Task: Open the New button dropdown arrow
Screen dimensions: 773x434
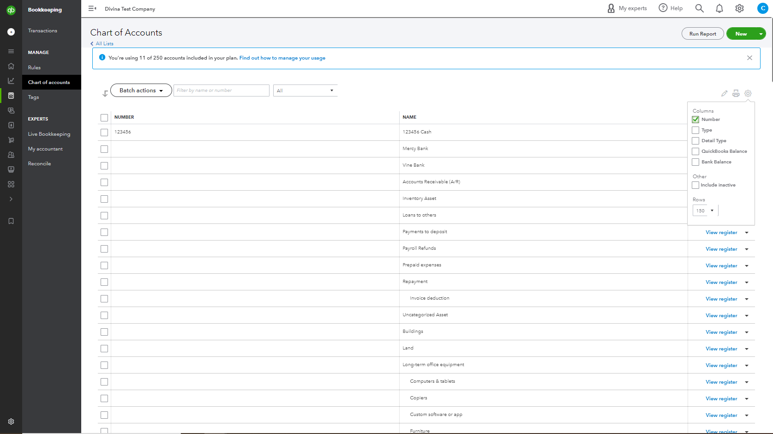Action: click(x=761, y=34)
